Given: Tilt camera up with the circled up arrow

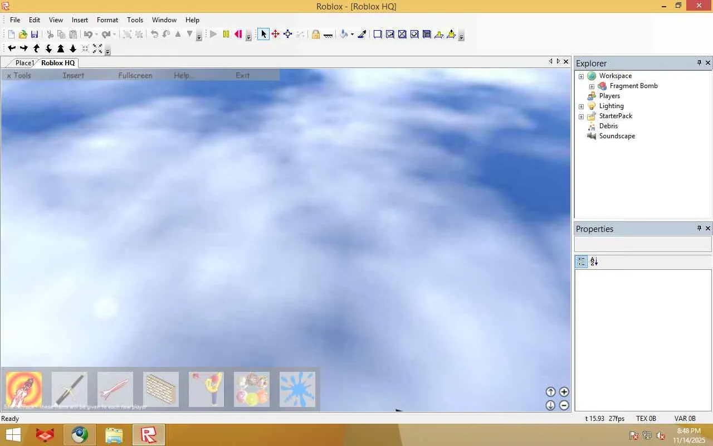Looking at the screenshot, I should pos(550,392).
